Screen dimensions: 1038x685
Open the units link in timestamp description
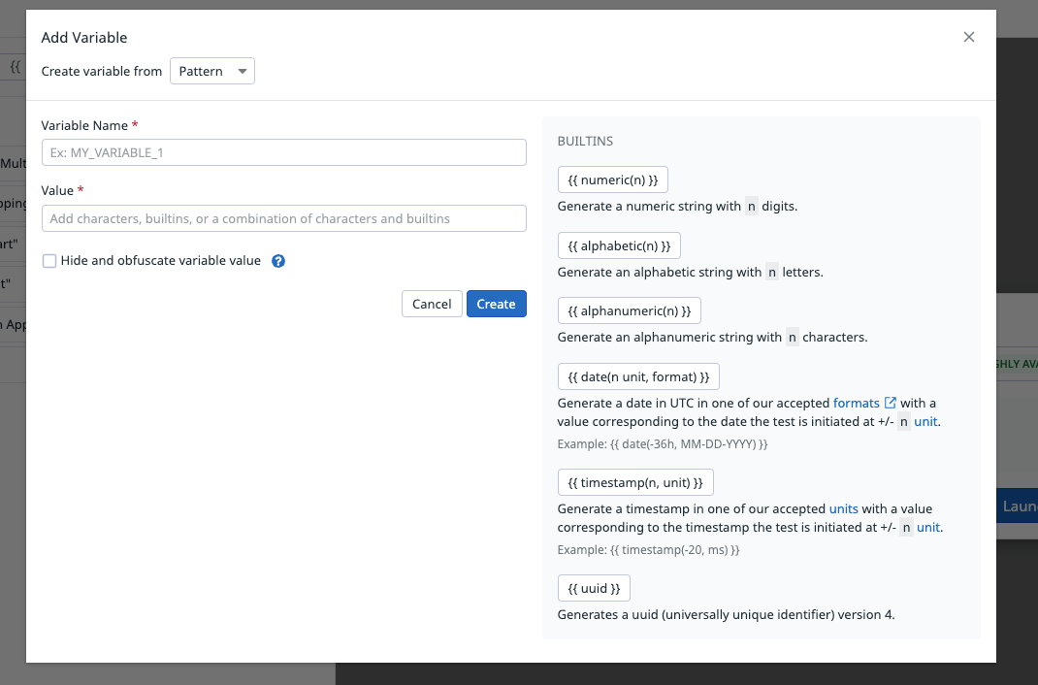(844, 507)
